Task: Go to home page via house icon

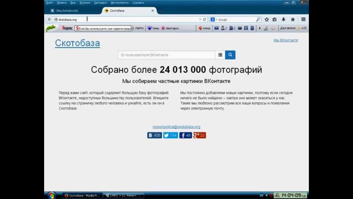Action: [x=293, y=20]
